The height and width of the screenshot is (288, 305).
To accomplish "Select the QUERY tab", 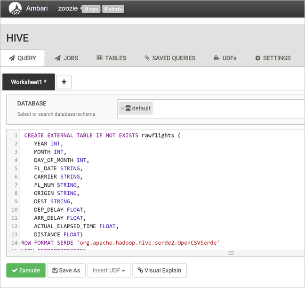I will (x=23, y=58).
